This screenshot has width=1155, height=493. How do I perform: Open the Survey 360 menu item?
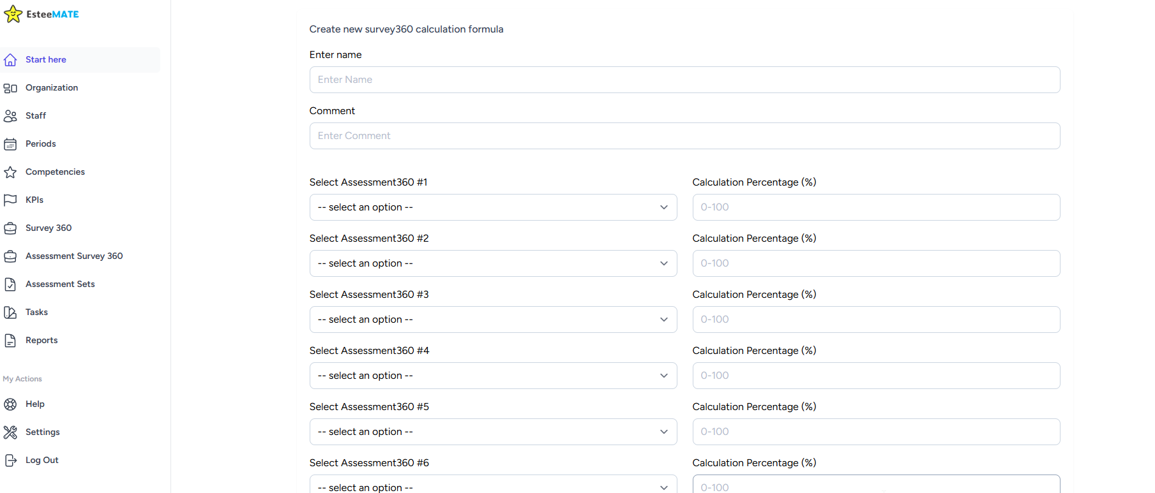click(49, 228)
